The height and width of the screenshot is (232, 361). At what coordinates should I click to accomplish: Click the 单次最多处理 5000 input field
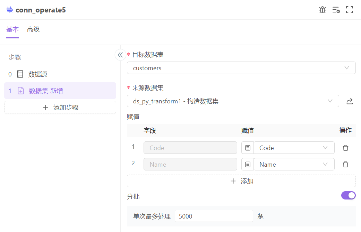pyautogui.click(x=214, y=216)
